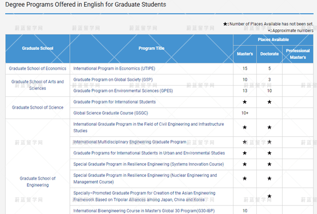The image size is (317, 214).
Task: Click the Professional Master's column header
Action: pyautogui.click(x=298, y=54)
